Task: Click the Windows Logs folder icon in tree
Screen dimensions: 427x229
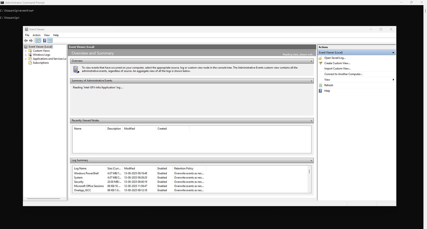Action: click(x=30, y=55)
